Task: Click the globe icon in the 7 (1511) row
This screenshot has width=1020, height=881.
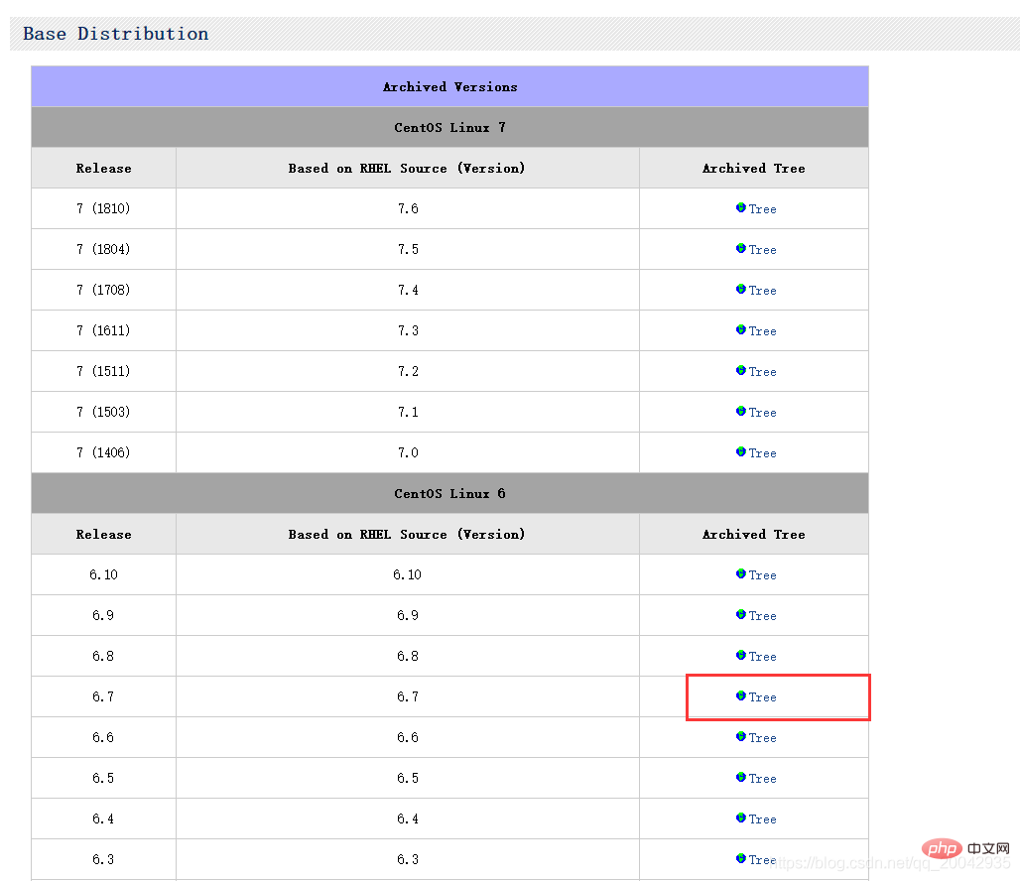Action: (741, 370)
